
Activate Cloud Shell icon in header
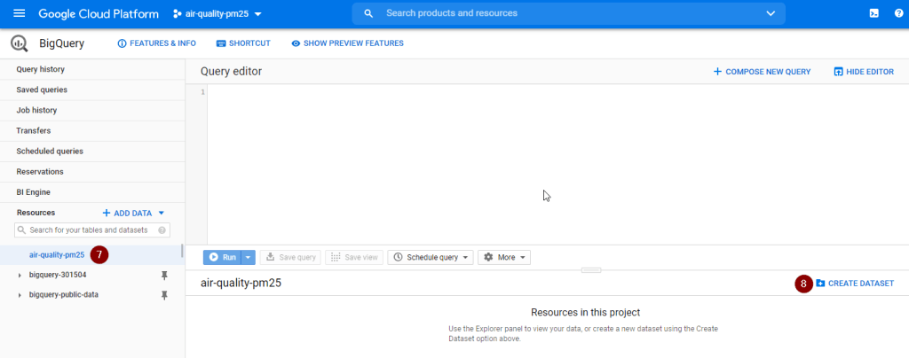click(x=873, y=14)
